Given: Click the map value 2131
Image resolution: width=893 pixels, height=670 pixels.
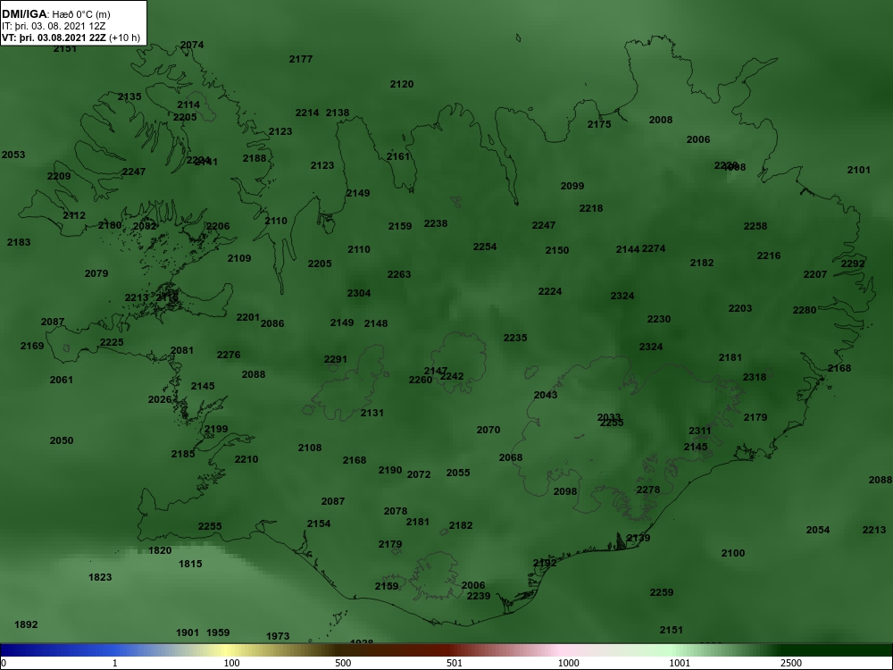Looking at the screenshot, I should [x=371, y=413].
